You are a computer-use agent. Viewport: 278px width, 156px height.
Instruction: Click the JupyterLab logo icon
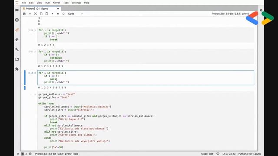click(x=17, y=3)
